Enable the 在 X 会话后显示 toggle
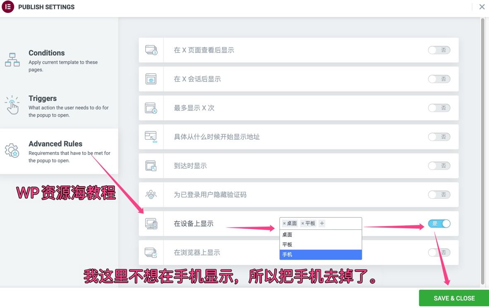 tap(439, 79)
